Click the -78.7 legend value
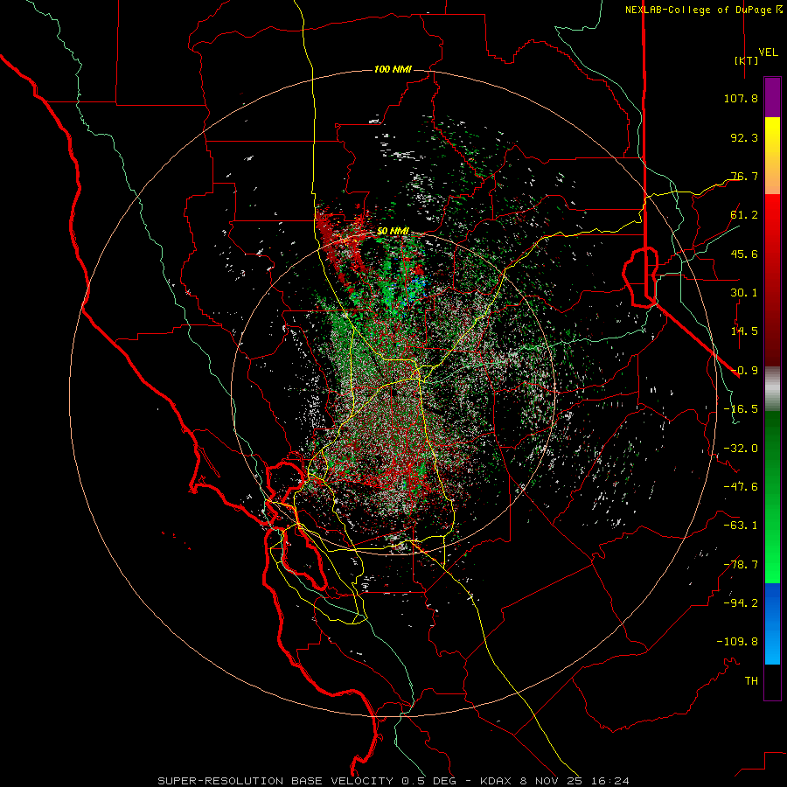 [741, 565]
